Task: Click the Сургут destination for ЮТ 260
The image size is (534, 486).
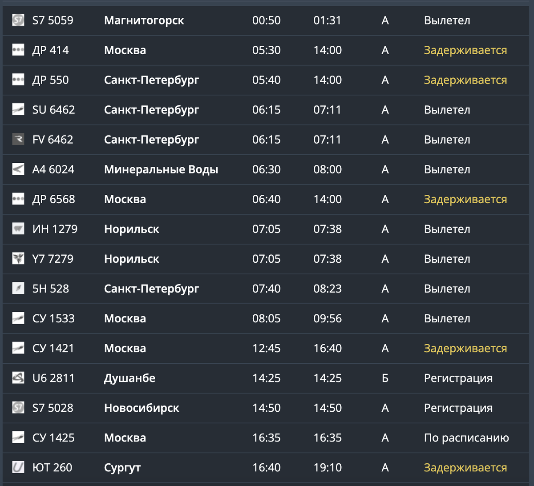Action: pyautogui.click(x=122, y=468)
